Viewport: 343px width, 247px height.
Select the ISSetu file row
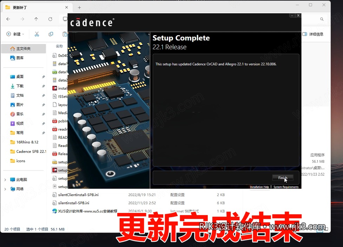(60, 96)
